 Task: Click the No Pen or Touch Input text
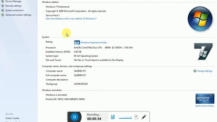tap(99, 60)
